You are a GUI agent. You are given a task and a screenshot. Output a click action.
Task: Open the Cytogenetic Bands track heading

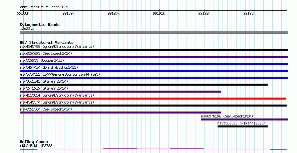coord(40,25)
